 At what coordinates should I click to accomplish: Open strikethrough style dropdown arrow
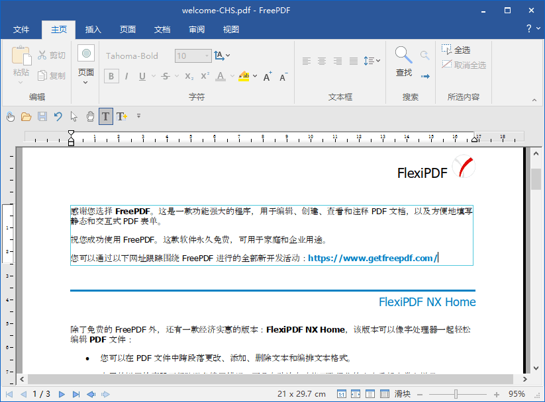pyautogui.click(x=177, y=76)
